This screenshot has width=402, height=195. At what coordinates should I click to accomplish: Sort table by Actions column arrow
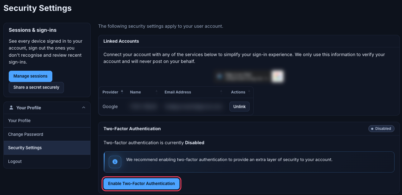pyautogui.click(x=249, y=92)
